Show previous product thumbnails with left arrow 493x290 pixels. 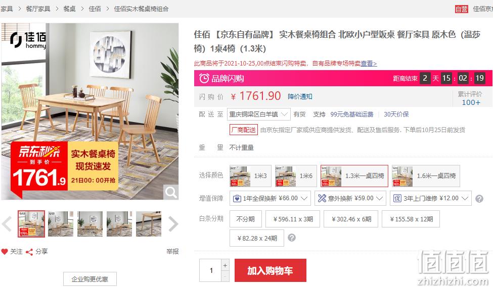(x=7, y=224)
